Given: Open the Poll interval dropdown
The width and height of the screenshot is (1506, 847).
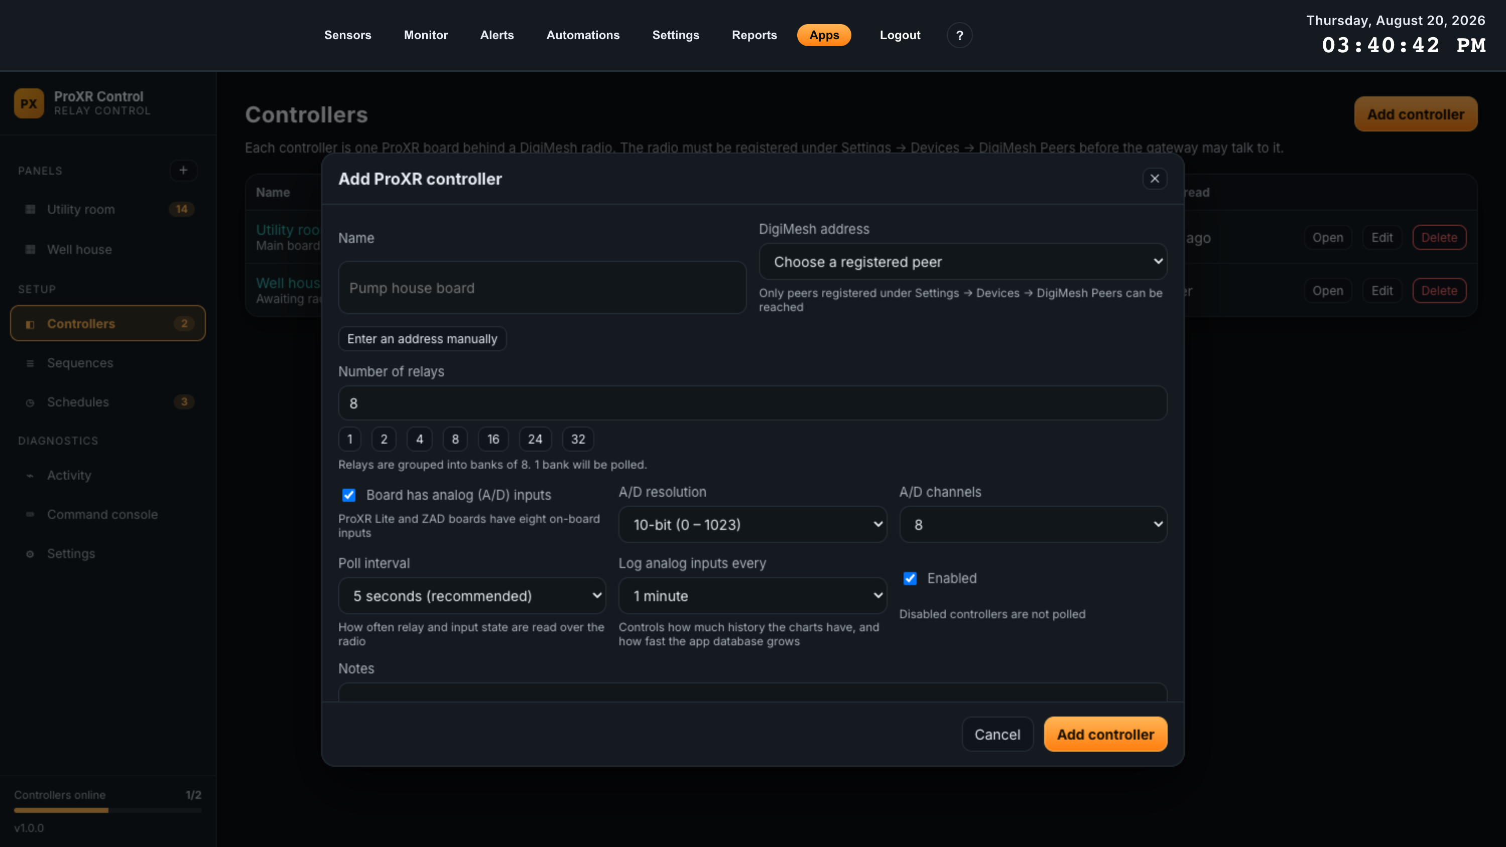Looking at the screenshot, I should 472,596.
